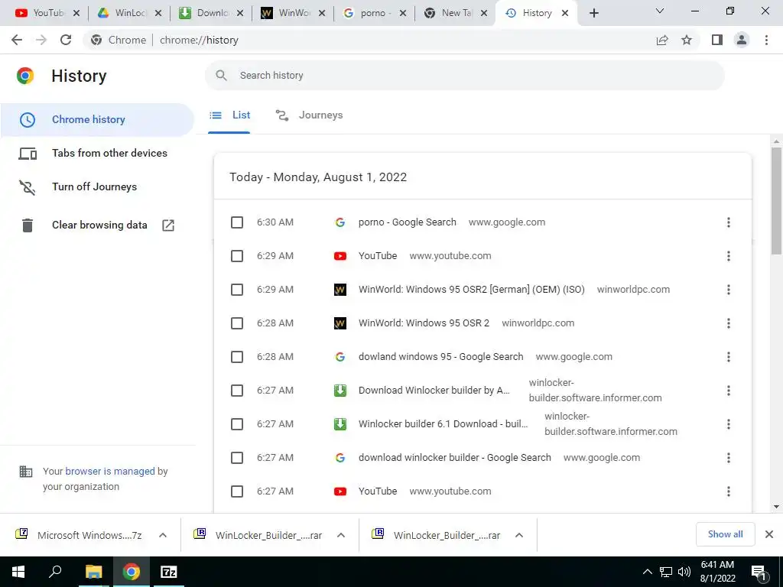
Task: Click the chrome://history address bar
Action: tap(369, 40)
